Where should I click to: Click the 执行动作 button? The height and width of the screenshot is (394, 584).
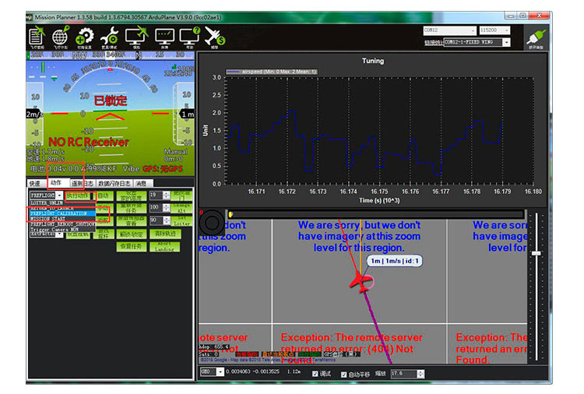(78, 195)
